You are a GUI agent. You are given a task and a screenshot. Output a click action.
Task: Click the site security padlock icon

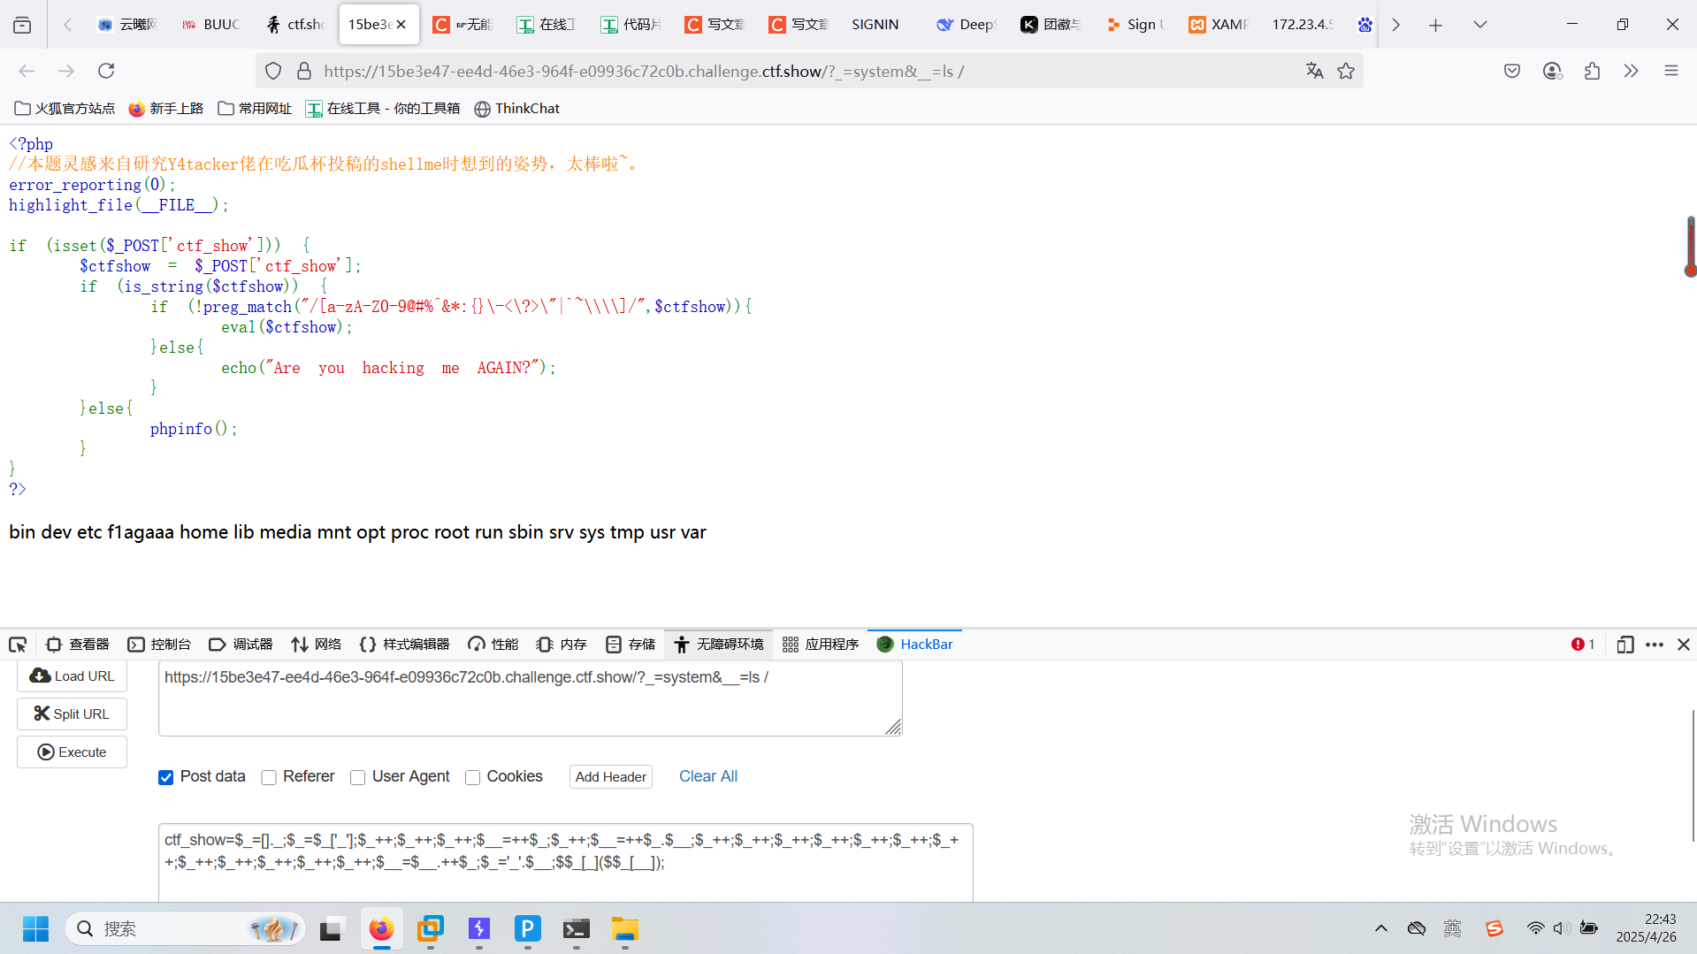point(304,71)
